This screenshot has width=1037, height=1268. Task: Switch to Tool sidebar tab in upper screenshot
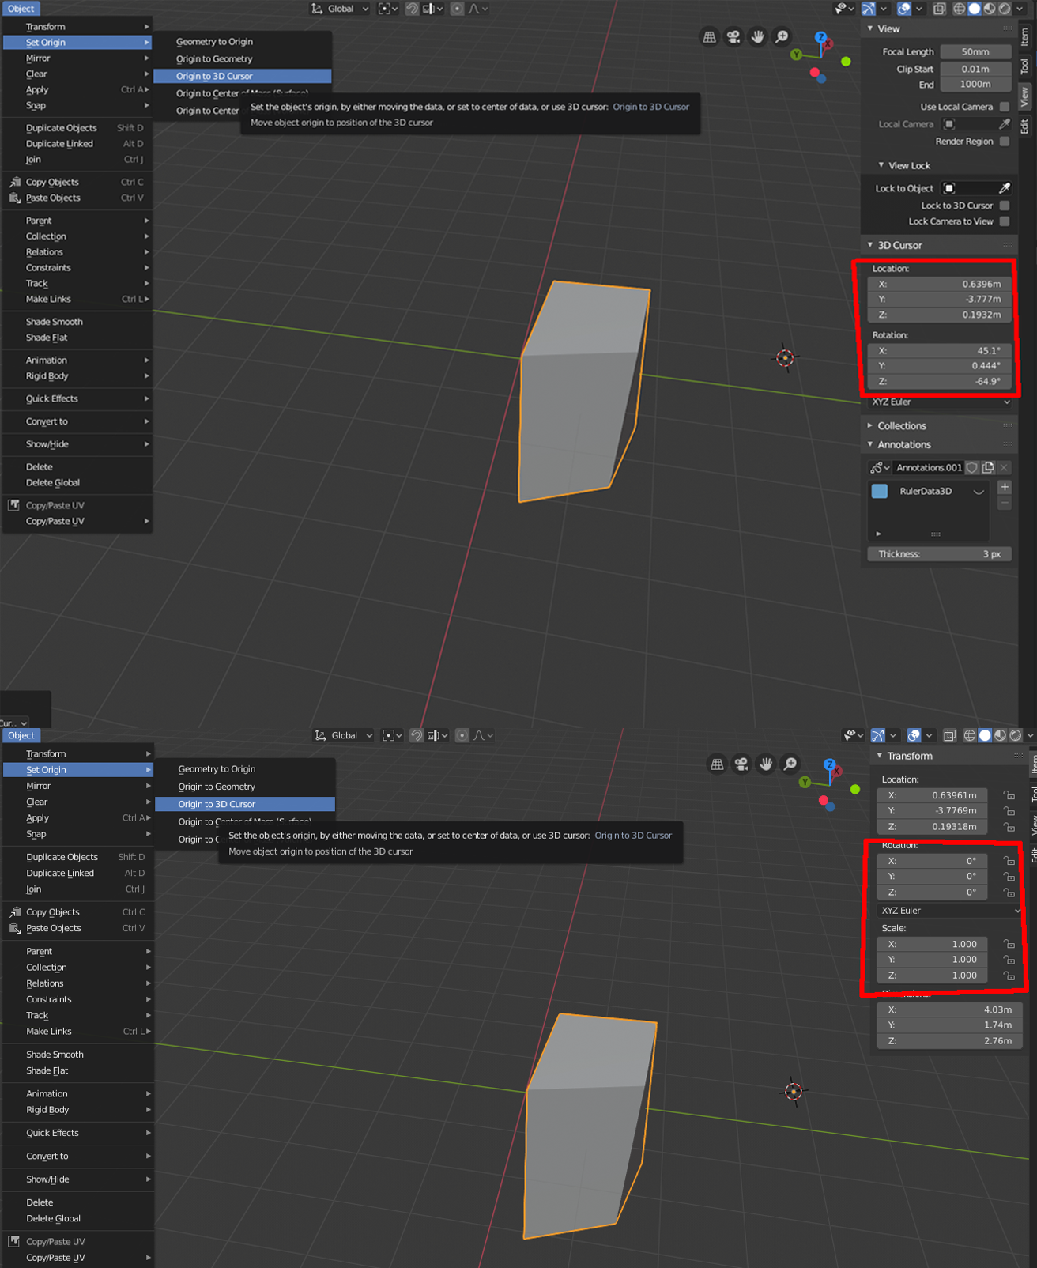1024,66
